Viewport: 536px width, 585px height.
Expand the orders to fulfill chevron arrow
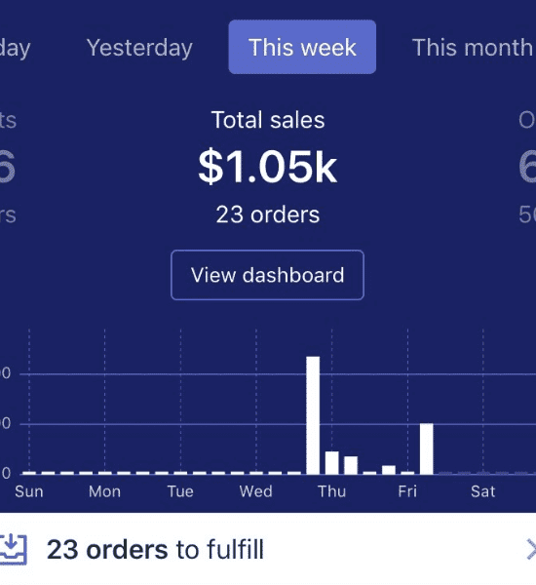(531, 550)
